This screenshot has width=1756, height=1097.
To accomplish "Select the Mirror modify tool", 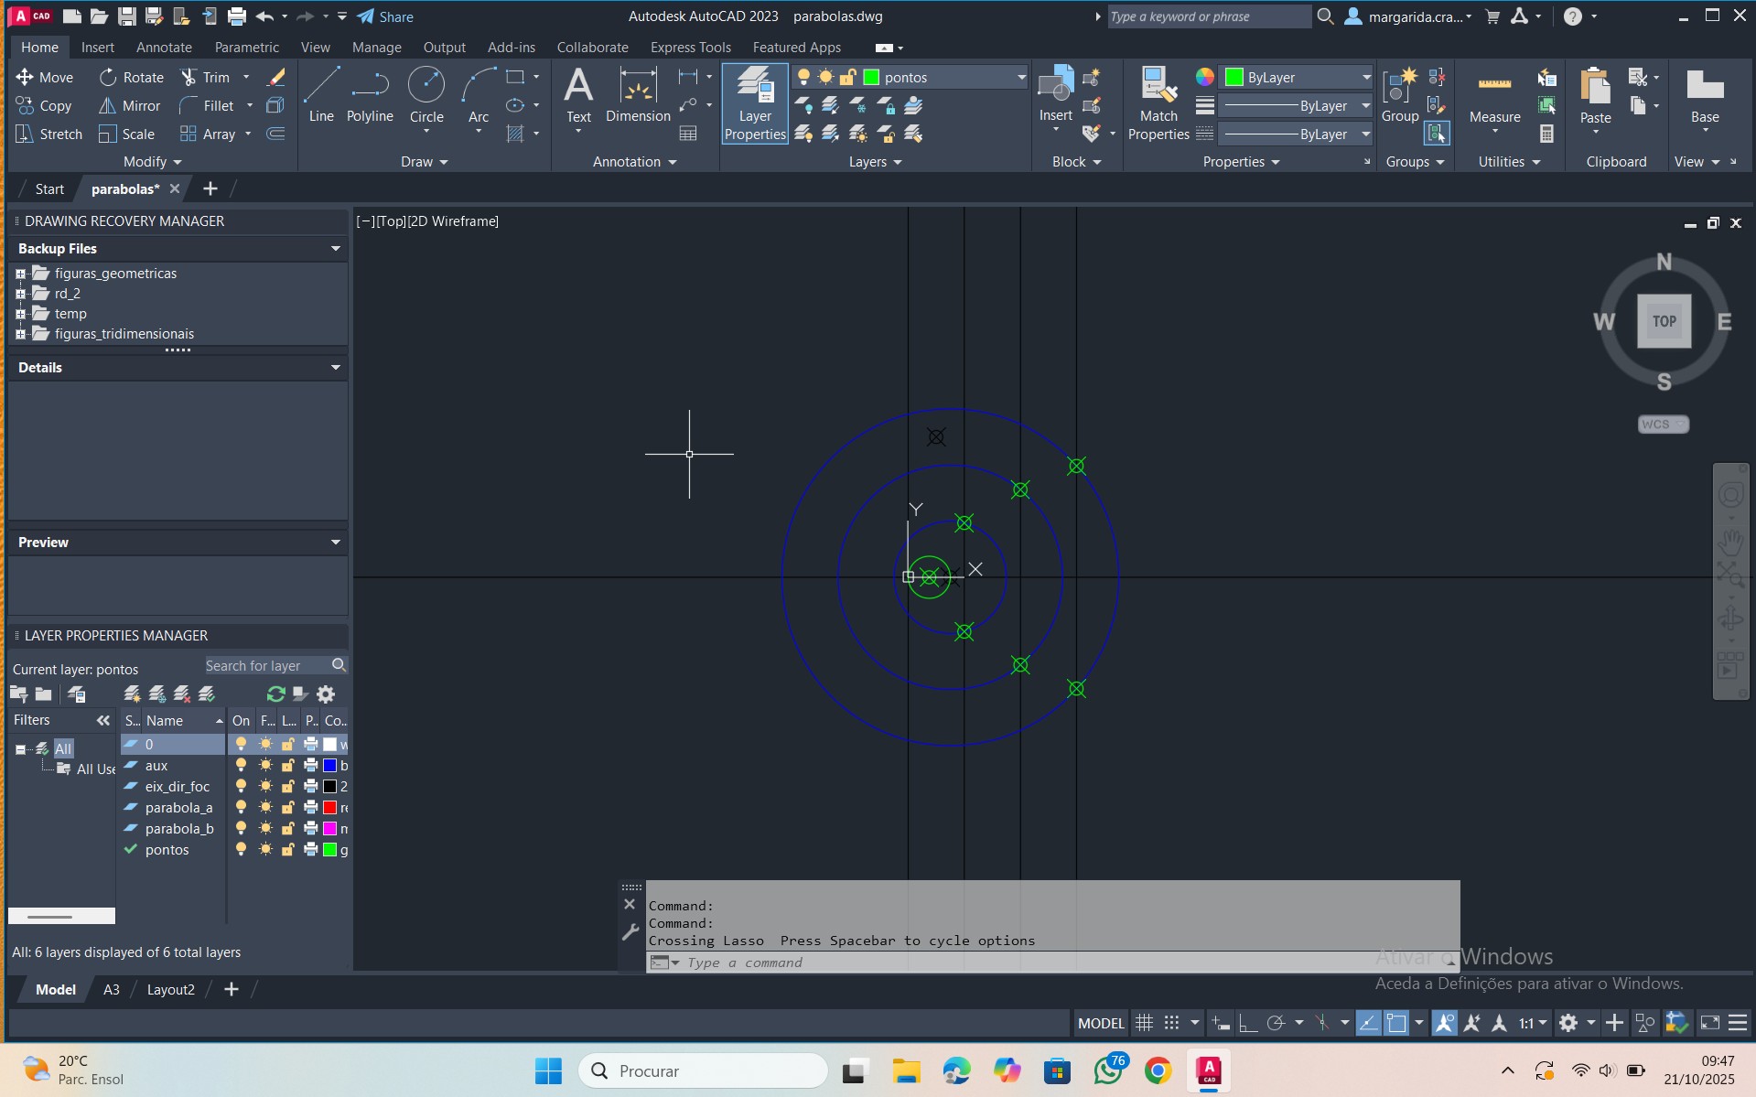I will coord(129,106).
